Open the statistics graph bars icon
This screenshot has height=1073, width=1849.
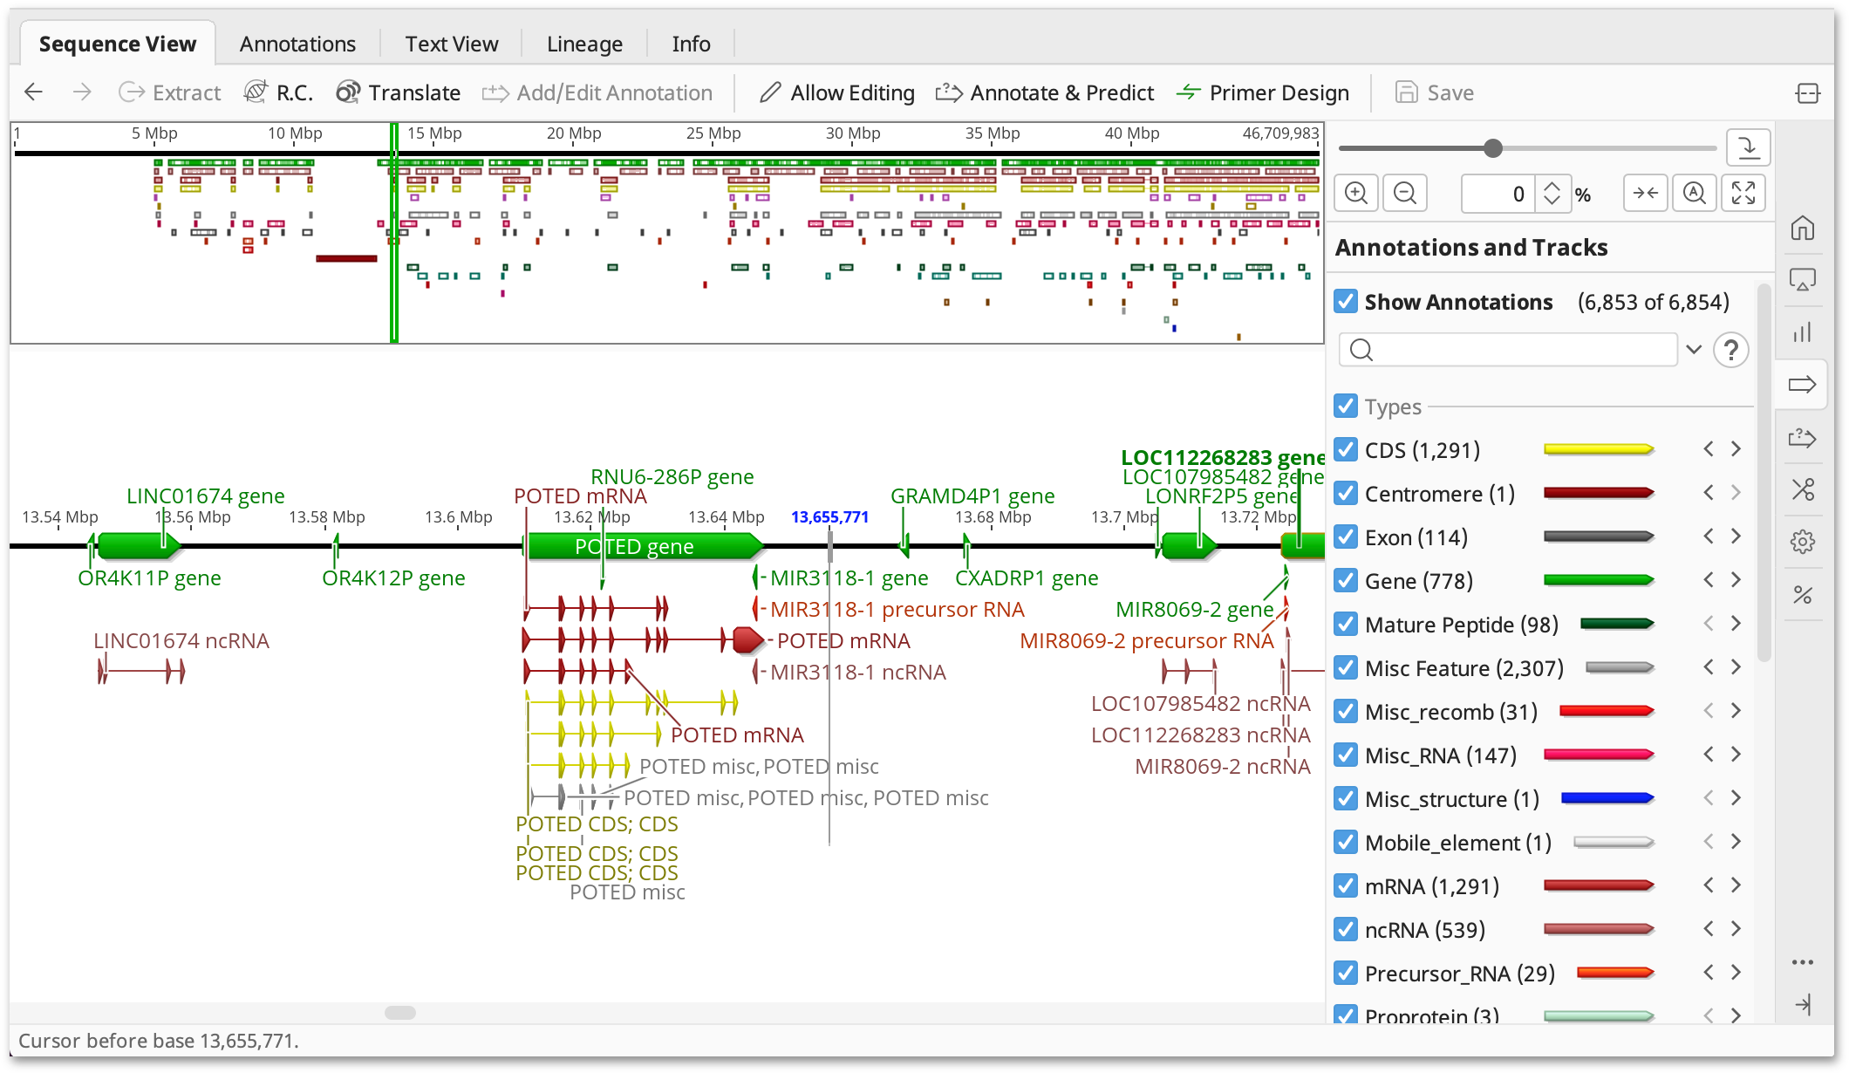click(x=1803, y=332)
